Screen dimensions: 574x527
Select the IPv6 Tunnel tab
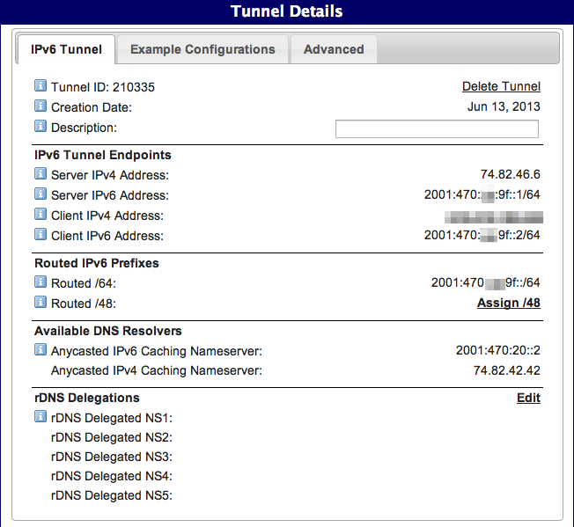click(x=66, y=49)
